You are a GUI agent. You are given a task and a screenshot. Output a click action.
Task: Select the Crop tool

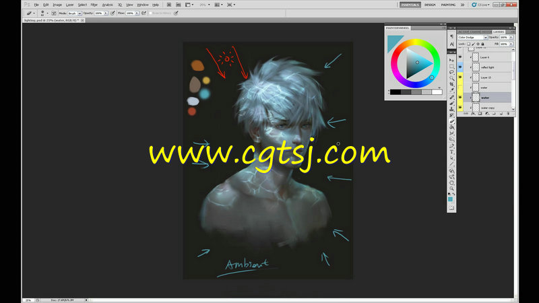[451, 83]
